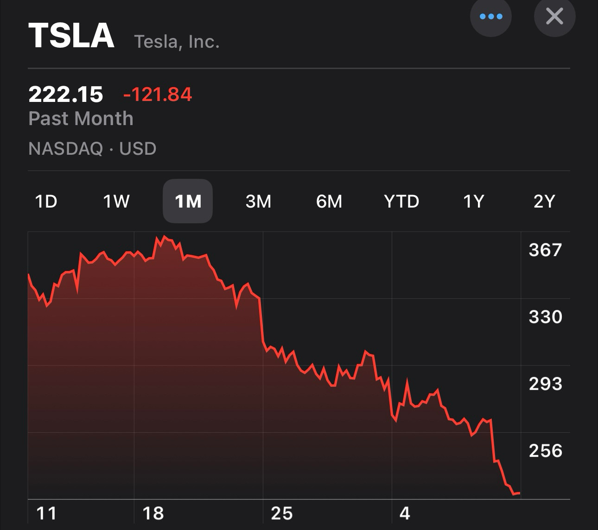Tap the 222.15 current price

tap(66, 95)
